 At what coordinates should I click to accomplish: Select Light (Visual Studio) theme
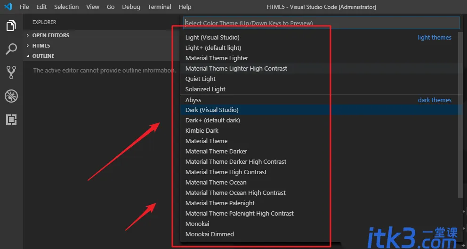coord(320,38)
